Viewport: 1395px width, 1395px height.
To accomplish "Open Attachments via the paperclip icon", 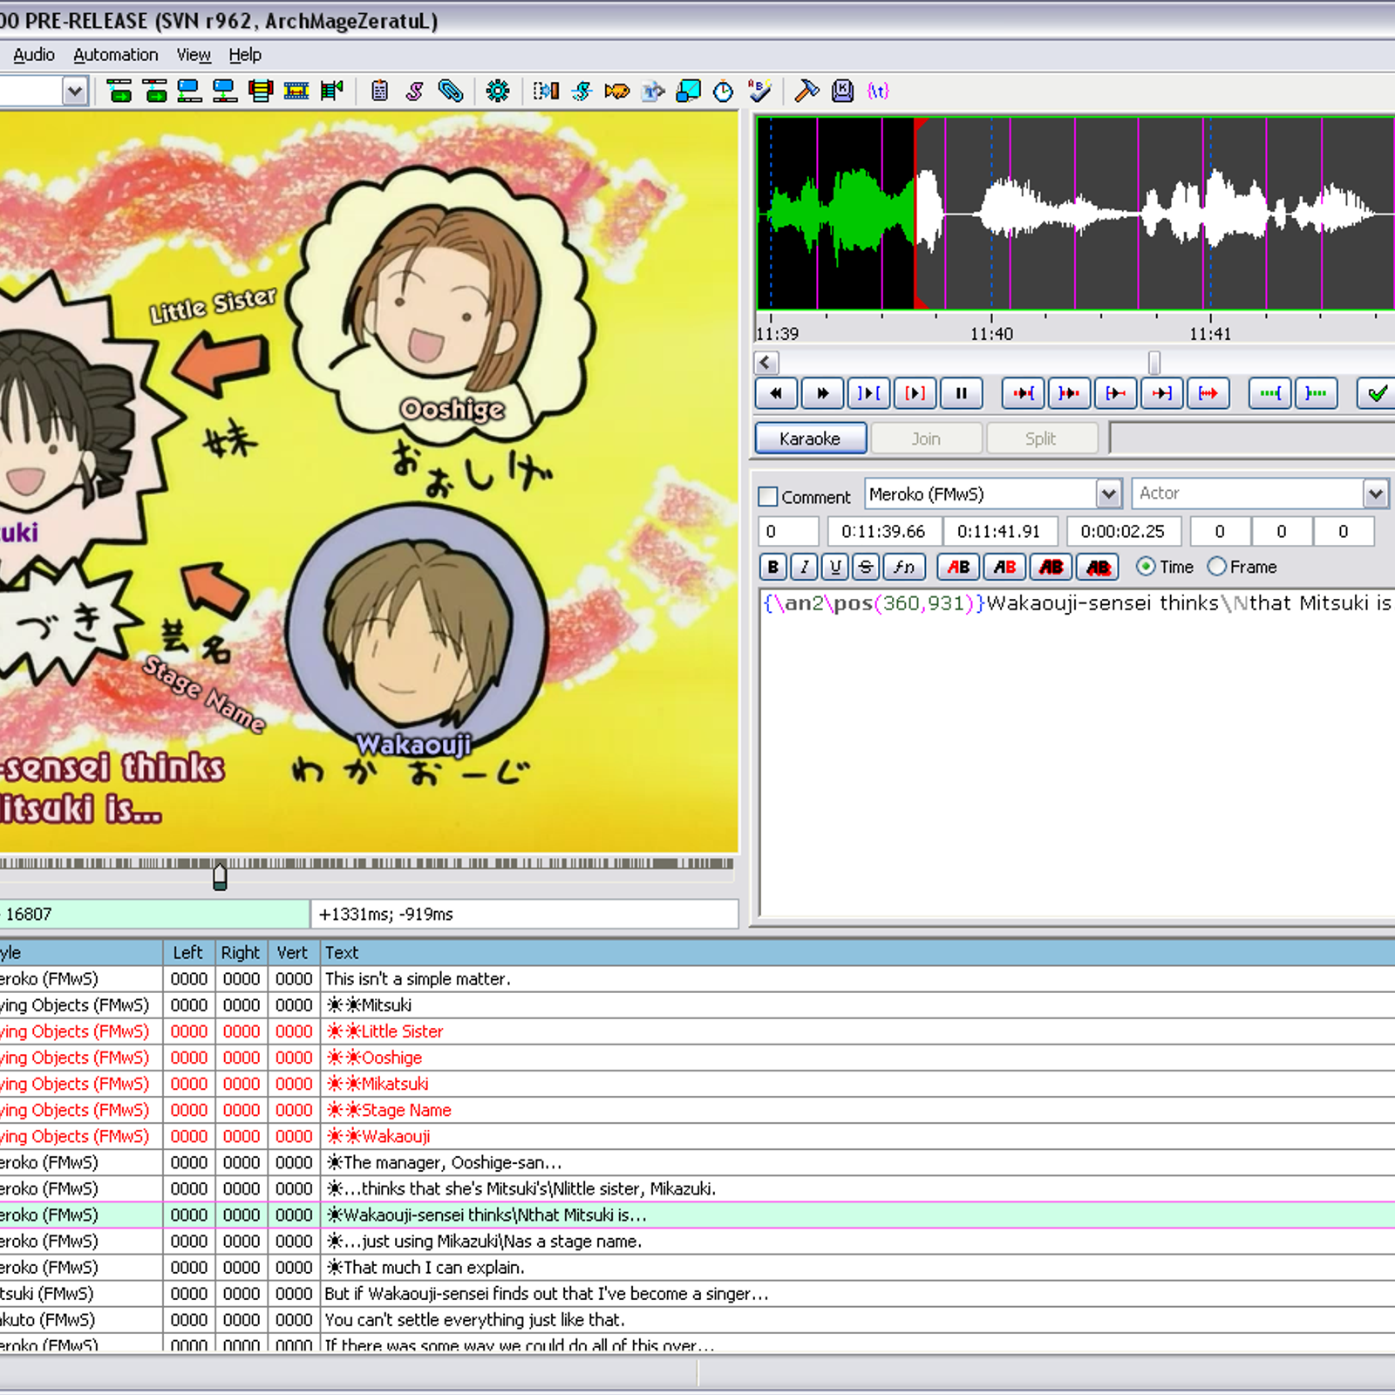I will click(451, 91).
